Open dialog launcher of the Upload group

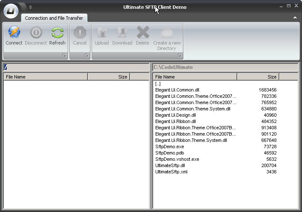click(x=179, y=55)
